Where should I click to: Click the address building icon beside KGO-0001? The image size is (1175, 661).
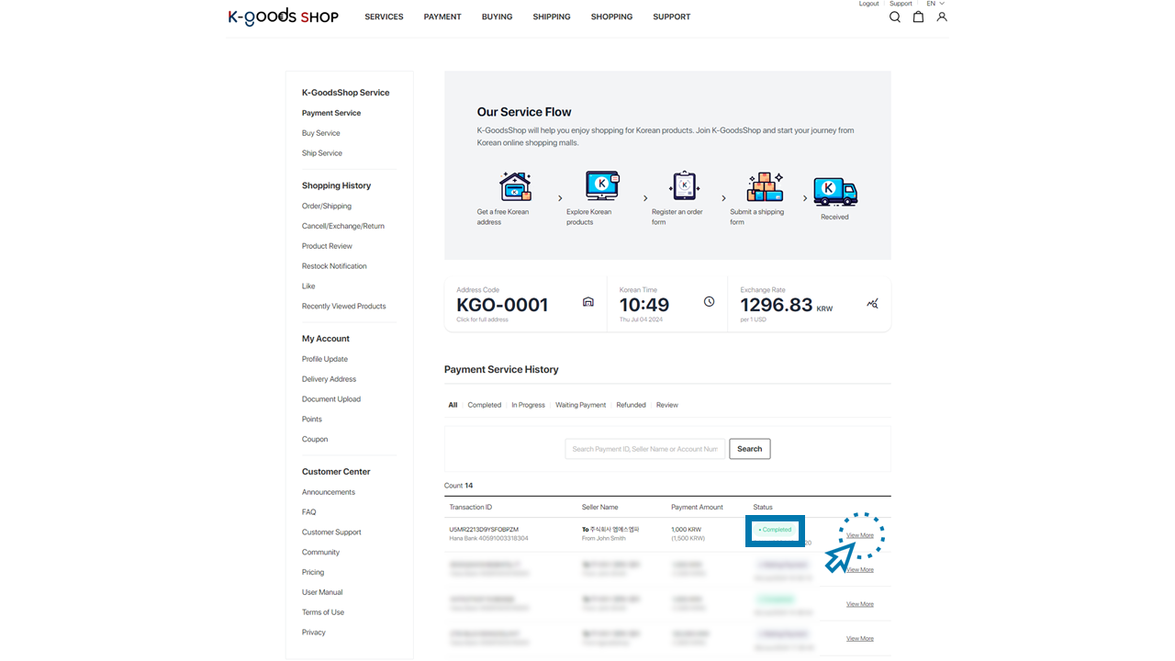(588, 302)
